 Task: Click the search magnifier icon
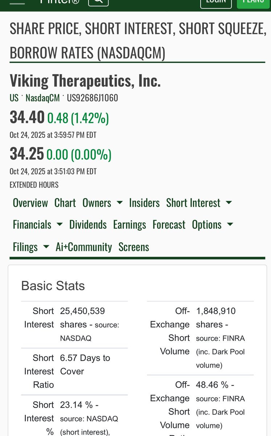click(98, 1)
